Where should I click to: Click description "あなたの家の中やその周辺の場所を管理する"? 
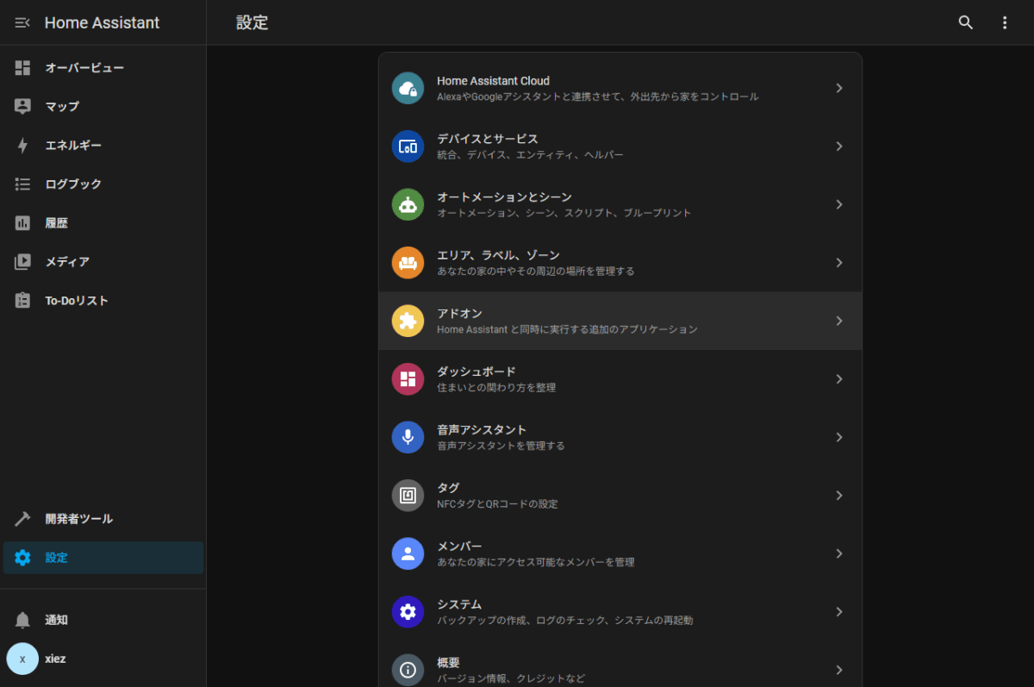[x=535, y=272]
